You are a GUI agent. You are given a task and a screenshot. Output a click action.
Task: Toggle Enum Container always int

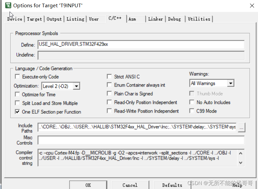coord(109,85)
